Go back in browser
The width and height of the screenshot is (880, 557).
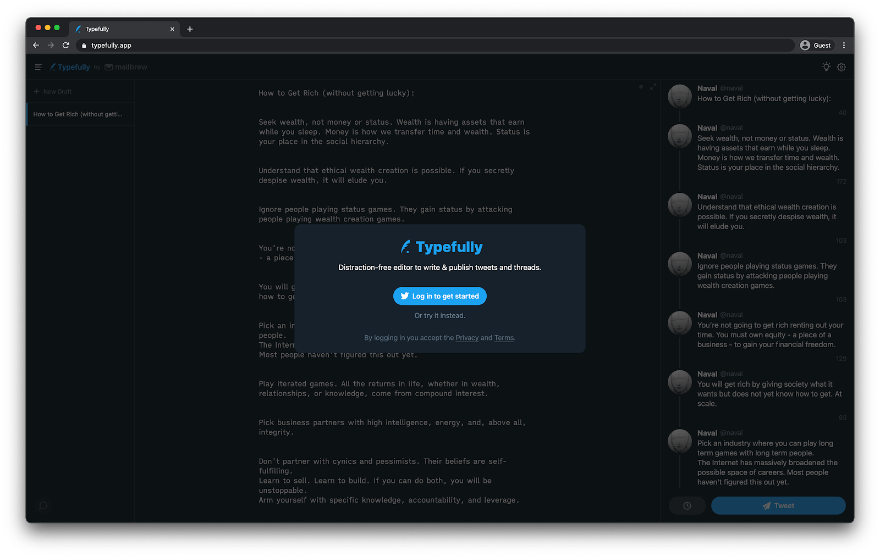tap(36, 46)
